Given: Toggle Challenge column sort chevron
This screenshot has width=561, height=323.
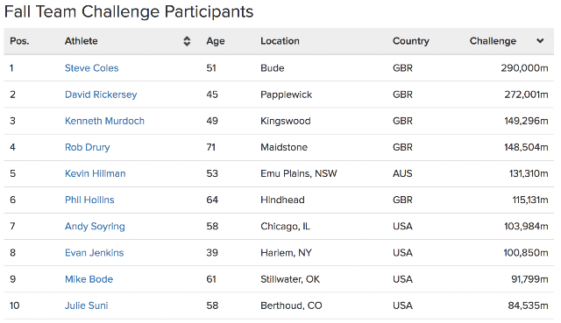Looking at the screenshot, I should tap(540, 41).
